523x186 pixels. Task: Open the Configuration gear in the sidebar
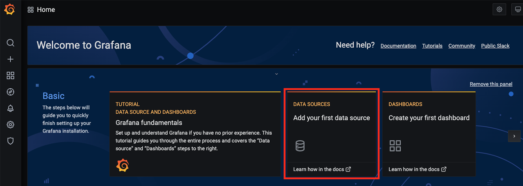point(11,125)
